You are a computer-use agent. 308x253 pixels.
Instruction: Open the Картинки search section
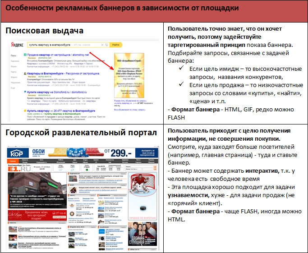pyautogui.click(x=15, y=61)
